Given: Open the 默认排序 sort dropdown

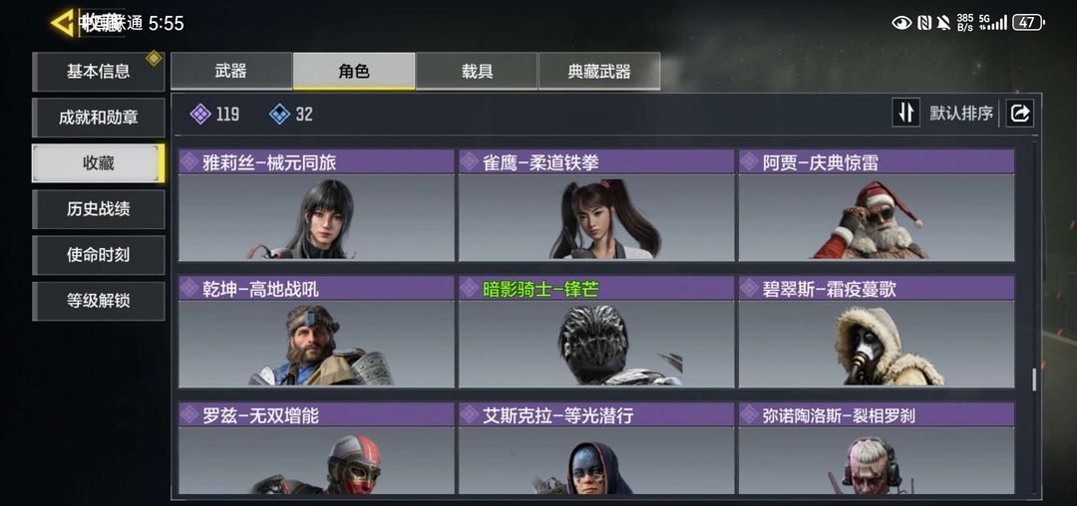Looking at the screenshot, I should point(961,114).
